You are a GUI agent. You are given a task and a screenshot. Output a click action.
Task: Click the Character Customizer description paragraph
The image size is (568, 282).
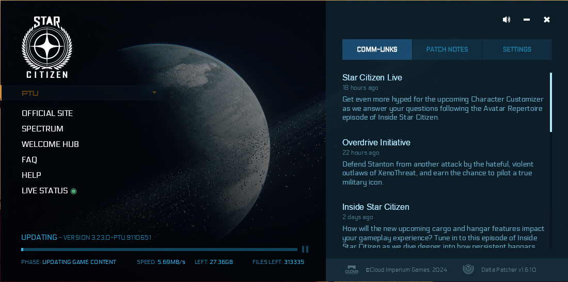click(443, 108)
